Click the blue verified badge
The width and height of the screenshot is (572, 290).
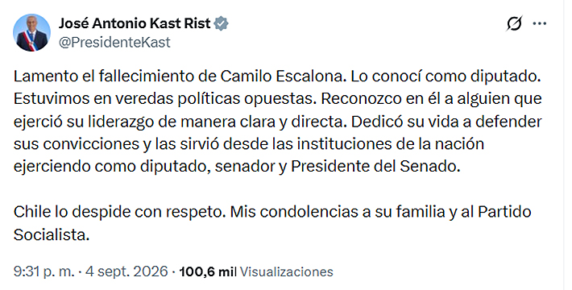pyautogui.click(x=221, y=23)
